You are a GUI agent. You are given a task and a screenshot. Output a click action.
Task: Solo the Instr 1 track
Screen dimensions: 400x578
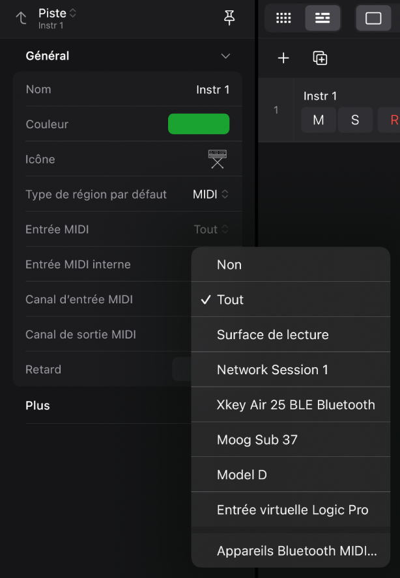click(355, 120)
